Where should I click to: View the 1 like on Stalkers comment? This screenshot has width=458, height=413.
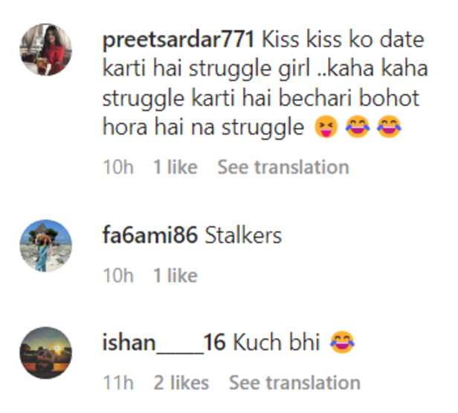click(x=175, y=276)
